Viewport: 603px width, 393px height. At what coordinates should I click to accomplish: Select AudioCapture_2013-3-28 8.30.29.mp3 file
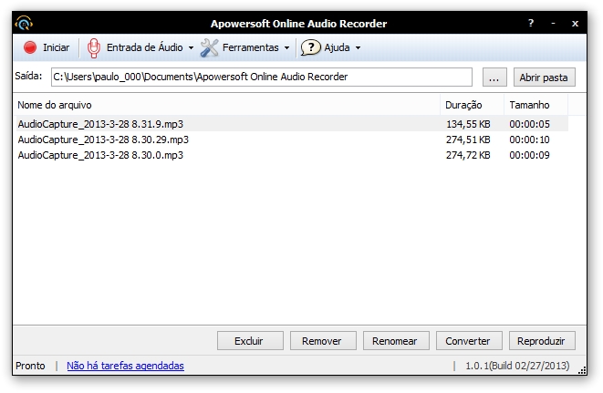103,140
